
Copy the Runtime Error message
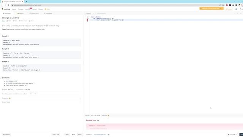(98, 120)
